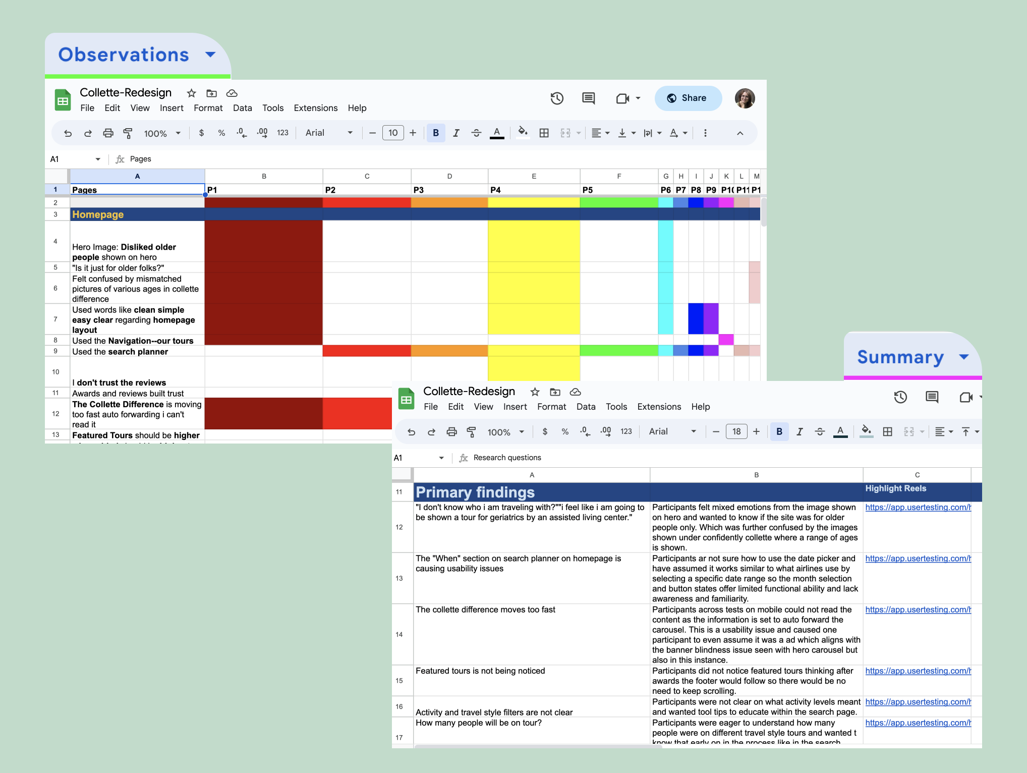The image size is (1027, 773).
Task: Toggle strikethrough in Observations sheet toolbar
Action: point(476,133)
